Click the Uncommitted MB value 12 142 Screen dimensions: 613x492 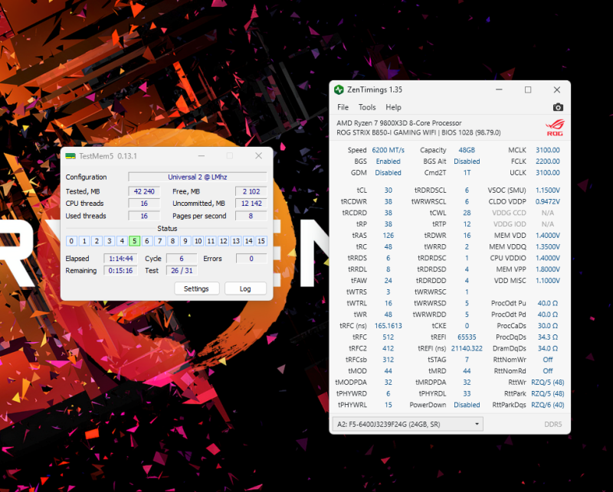[251, 204]
